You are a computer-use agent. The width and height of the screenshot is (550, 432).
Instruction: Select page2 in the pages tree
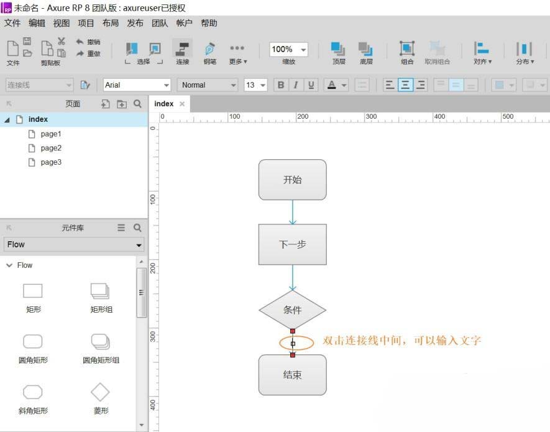(51, 148)
